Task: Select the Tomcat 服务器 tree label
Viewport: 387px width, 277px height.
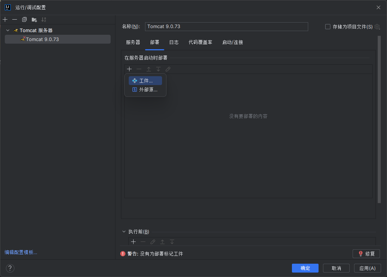Action: point(36,30)
